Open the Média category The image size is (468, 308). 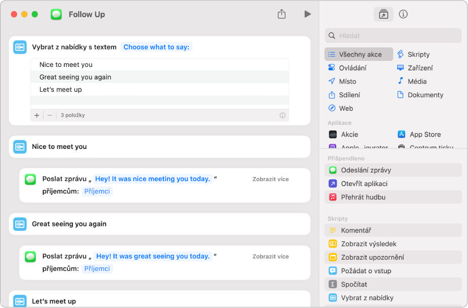[417, 81]
